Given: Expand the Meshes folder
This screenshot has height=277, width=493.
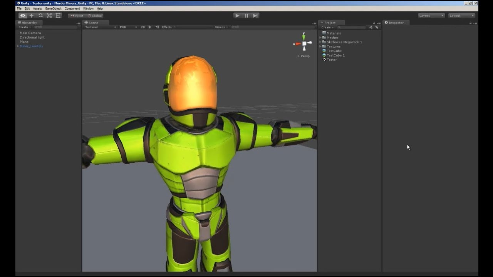Looking at the screenshot, I should pyautogui.click(x=320, y=38).
